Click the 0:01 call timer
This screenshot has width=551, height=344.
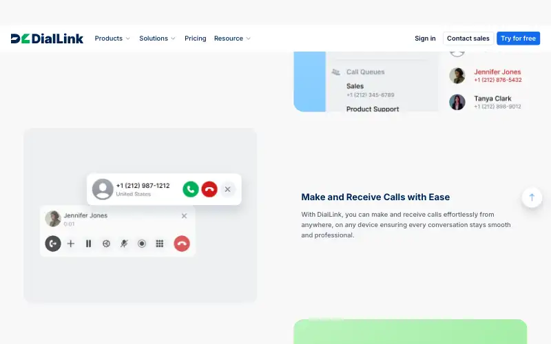point(70,224)
